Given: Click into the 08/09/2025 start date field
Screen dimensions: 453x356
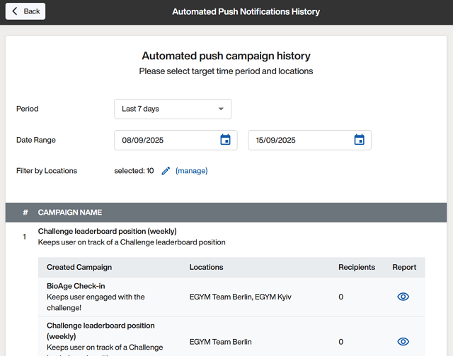Looking at the screenshot, I should pyautogui.click(x=166, y=140).
